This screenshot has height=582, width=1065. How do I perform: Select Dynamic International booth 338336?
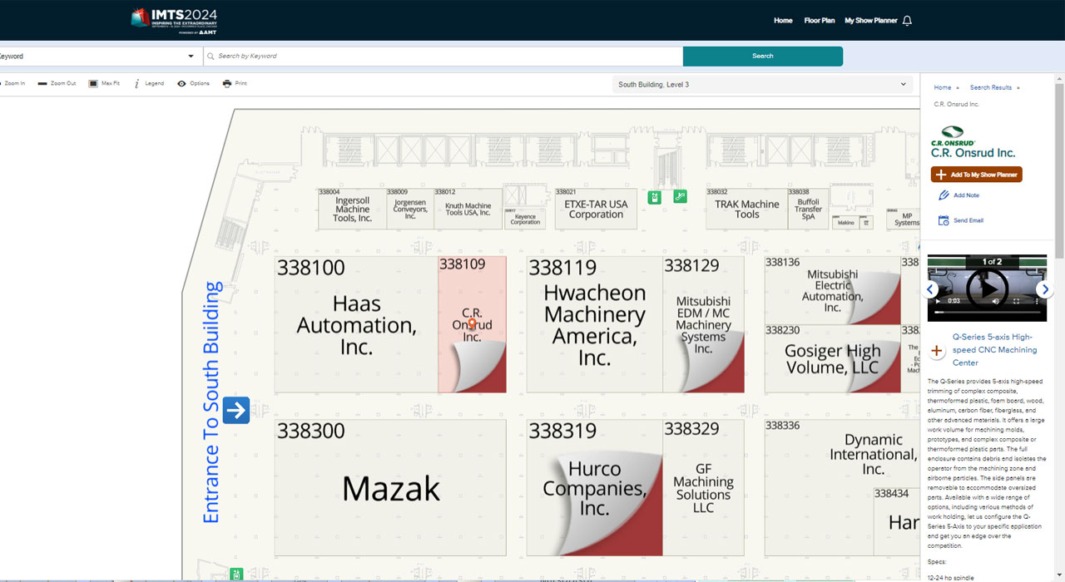point(842,488)
